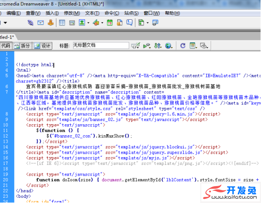Open the 文本(T) menu
This screenshot has height=203, width=261.
pyautogui.click(x=92, y=13)
